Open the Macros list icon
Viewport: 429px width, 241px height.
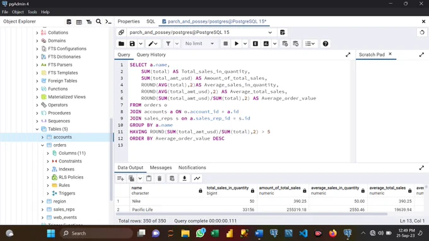point(310,43)
